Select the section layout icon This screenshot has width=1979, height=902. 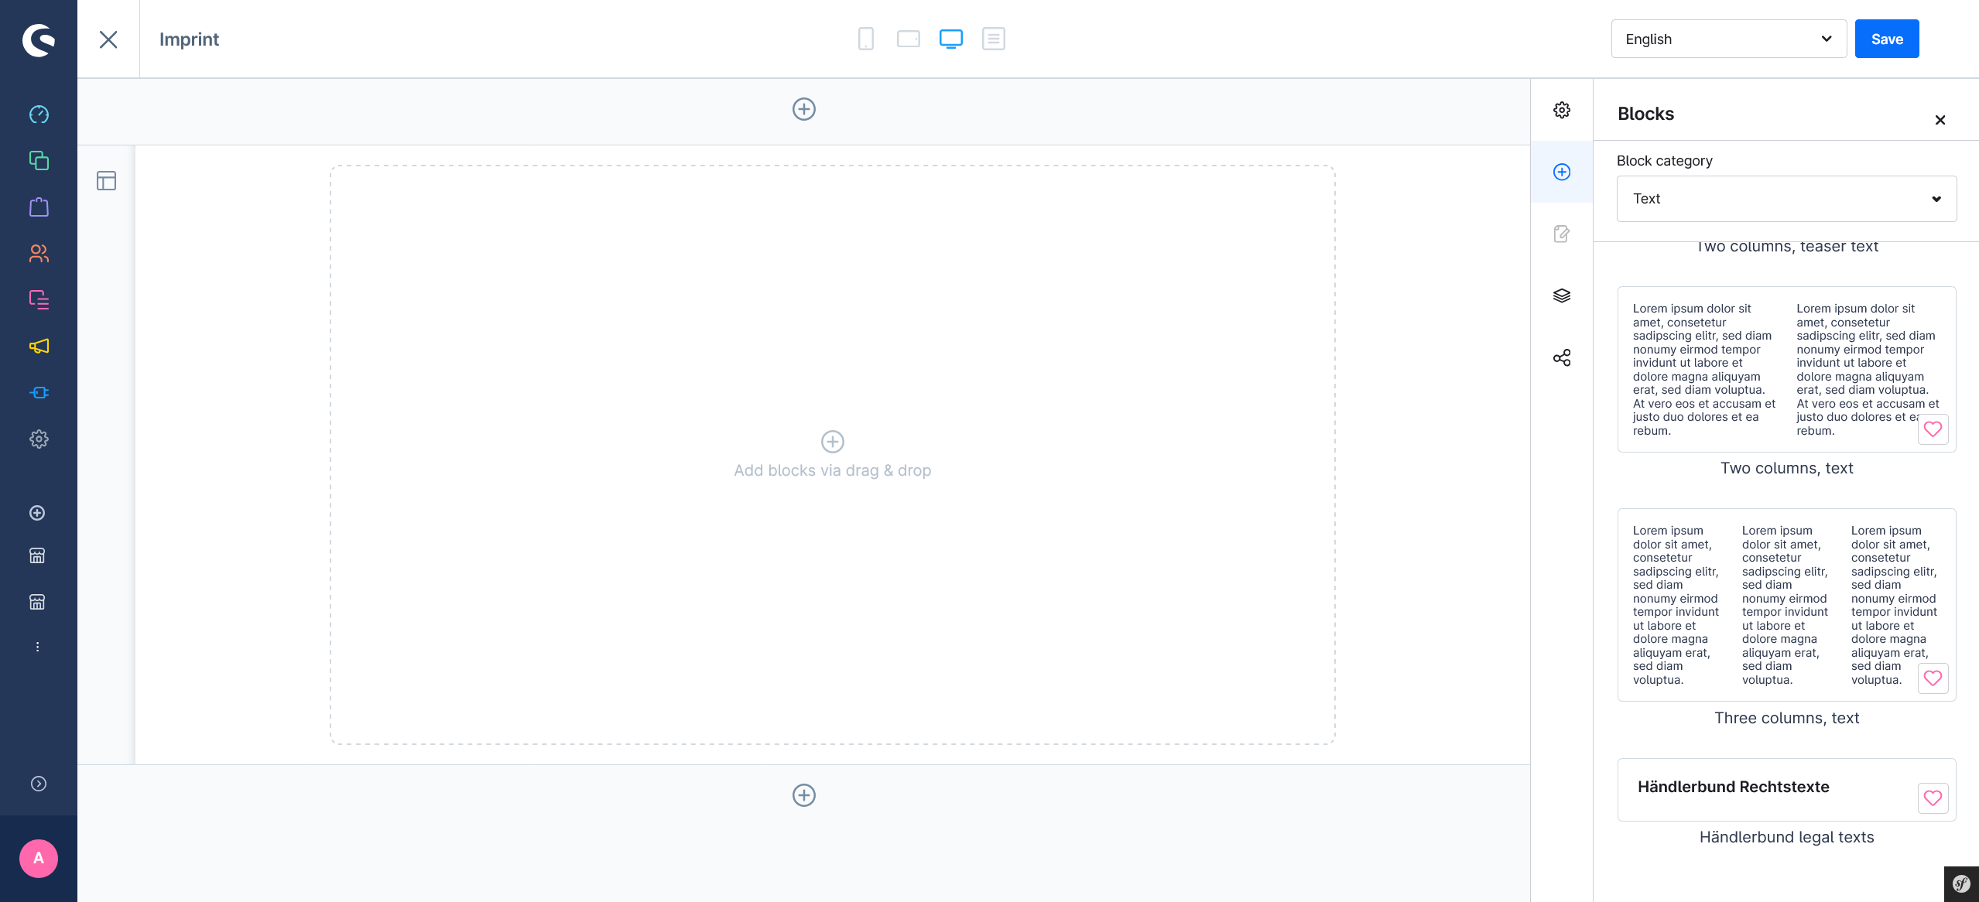tap(106, 181)
